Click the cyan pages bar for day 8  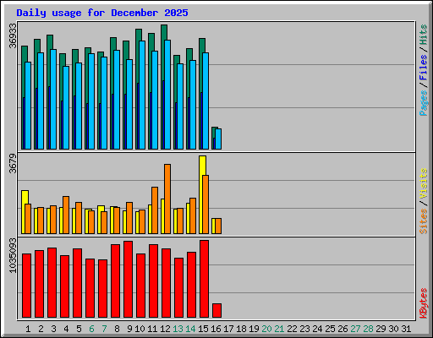click(117, 100)
